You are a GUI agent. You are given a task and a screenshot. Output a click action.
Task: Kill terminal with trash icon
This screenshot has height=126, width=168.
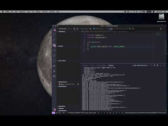point(157,65)
